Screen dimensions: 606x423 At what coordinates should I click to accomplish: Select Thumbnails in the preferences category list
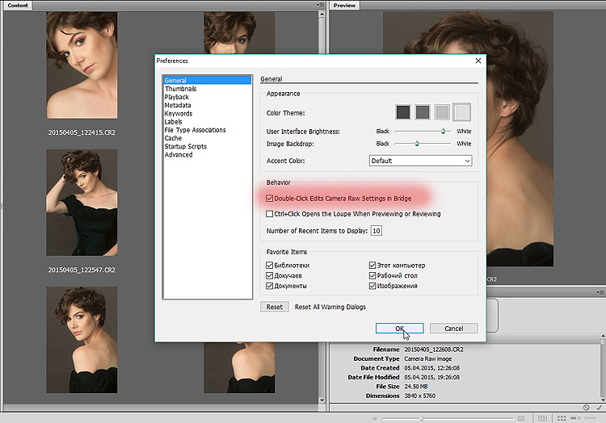click(180, 89)
